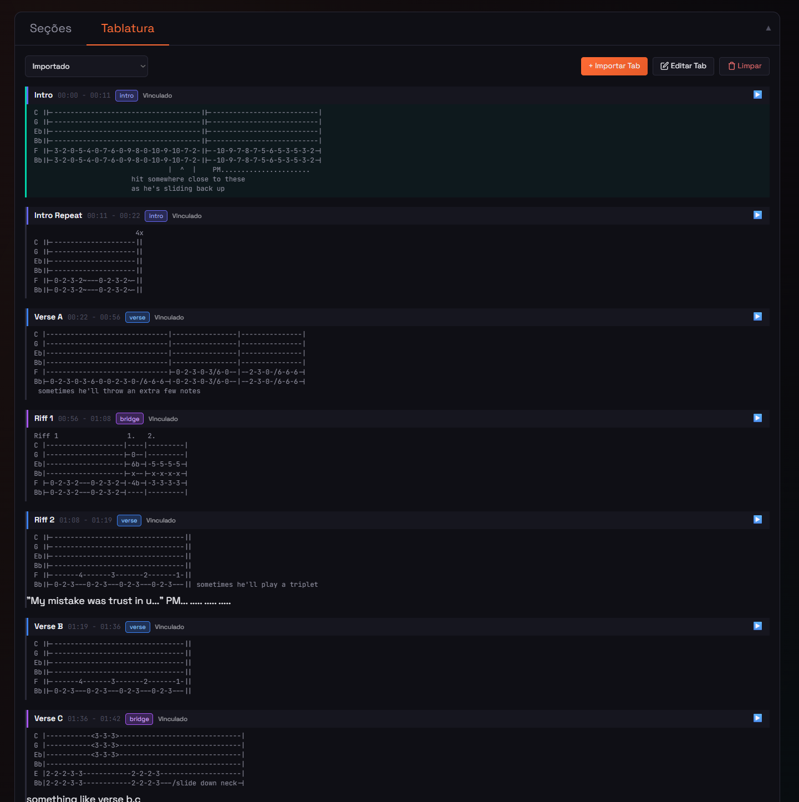Select the Verse B section title

tap(48, 626)
